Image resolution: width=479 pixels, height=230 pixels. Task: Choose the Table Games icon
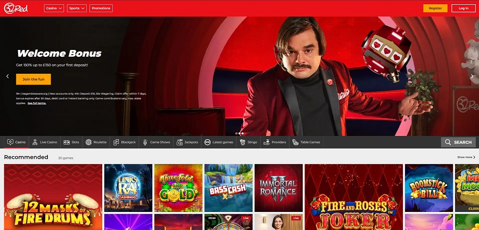point(295,142)
